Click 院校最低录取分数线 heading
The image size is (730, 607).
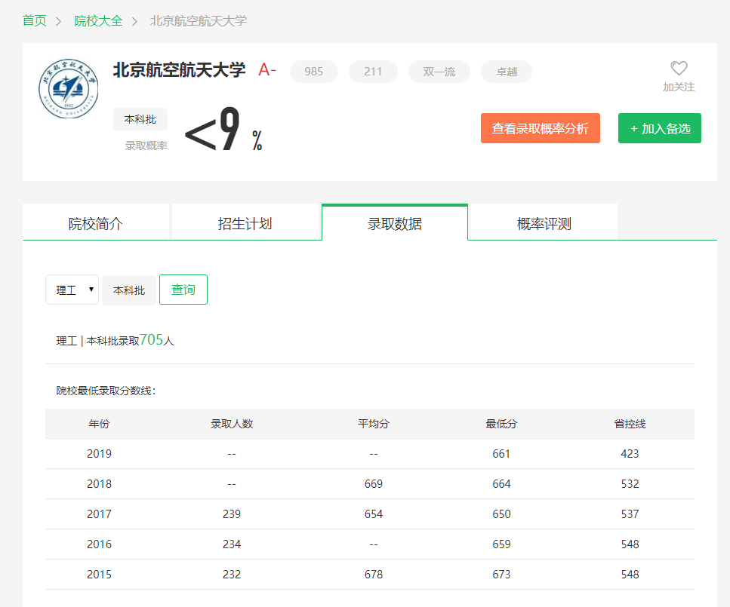click(x=106, y=391)
